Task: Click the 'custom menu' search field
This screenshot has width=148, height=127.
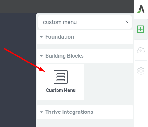Action: pyautogui.click(x=85, y=22)
